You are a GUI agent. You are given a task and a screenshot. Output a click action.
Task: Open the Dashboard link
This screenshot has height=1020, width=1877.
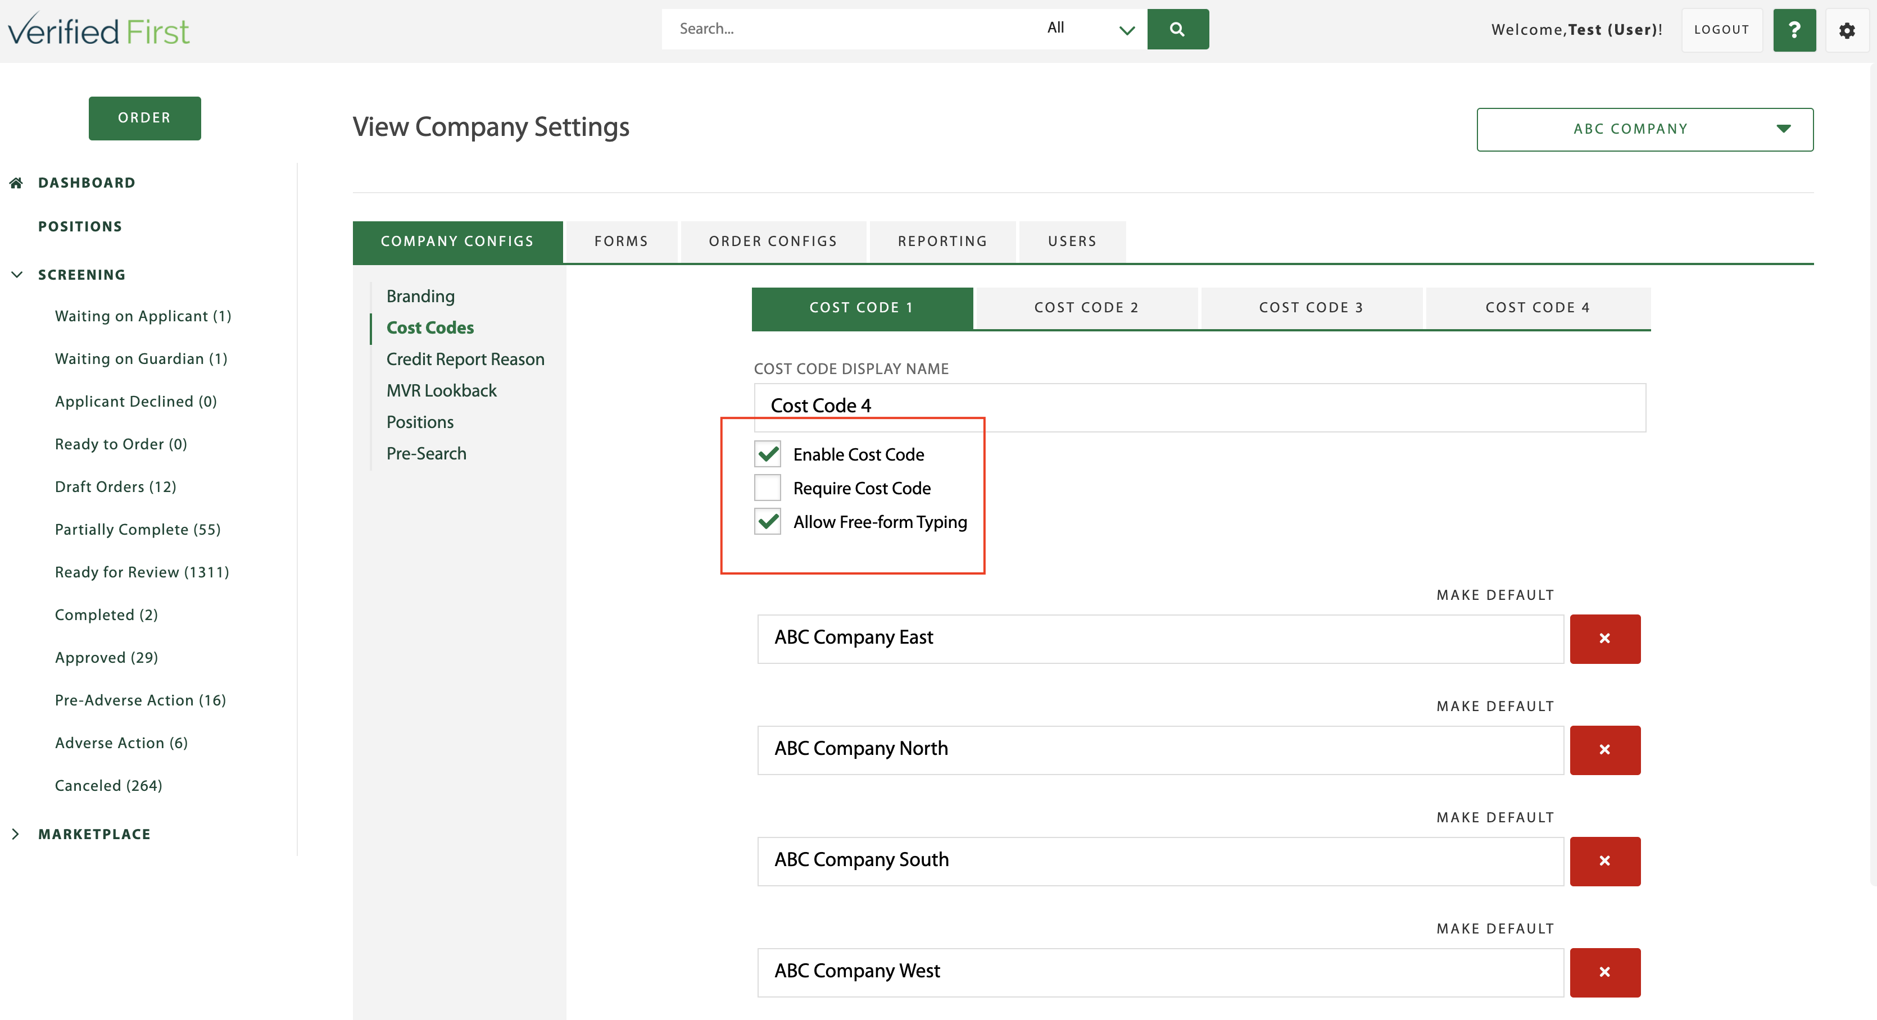87,183
